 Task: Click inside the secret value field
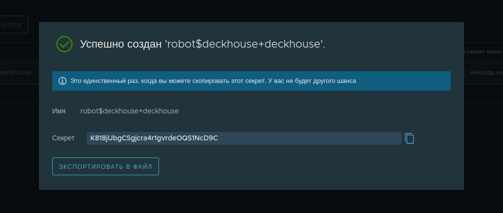(x=244, y=138)
